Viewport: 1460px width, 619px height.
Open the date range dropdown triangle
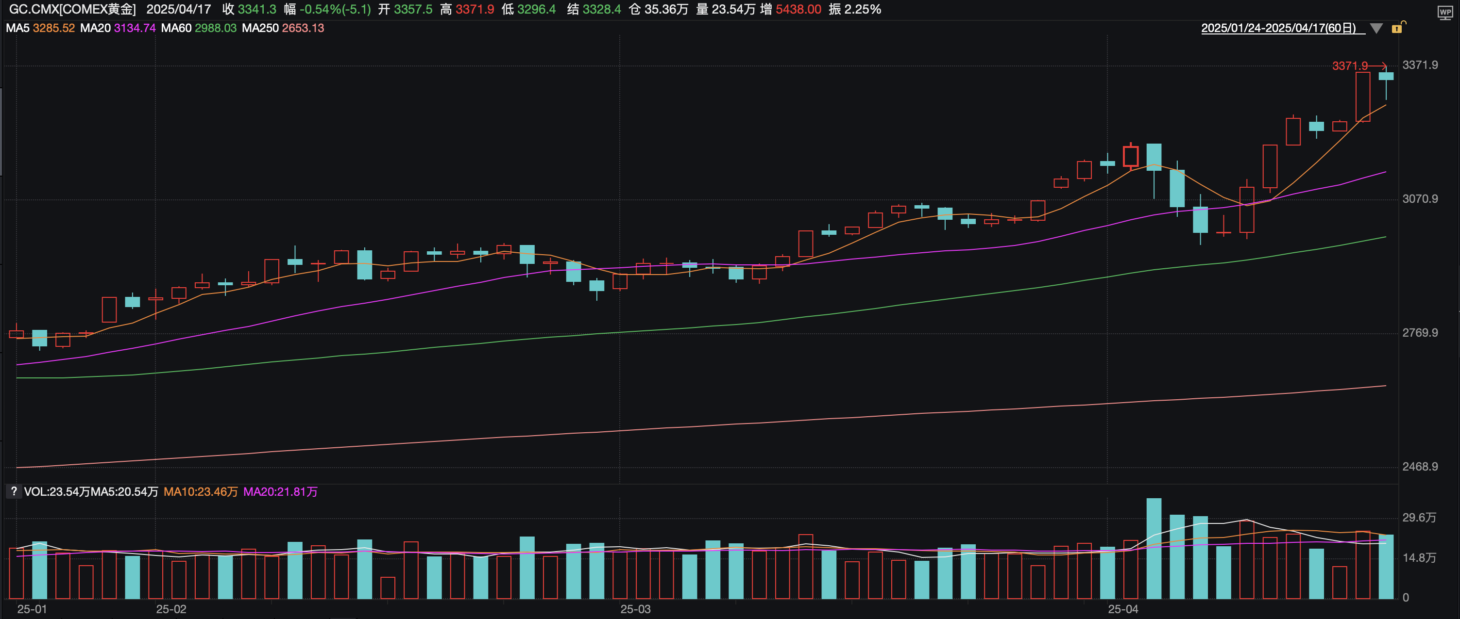1376,28
